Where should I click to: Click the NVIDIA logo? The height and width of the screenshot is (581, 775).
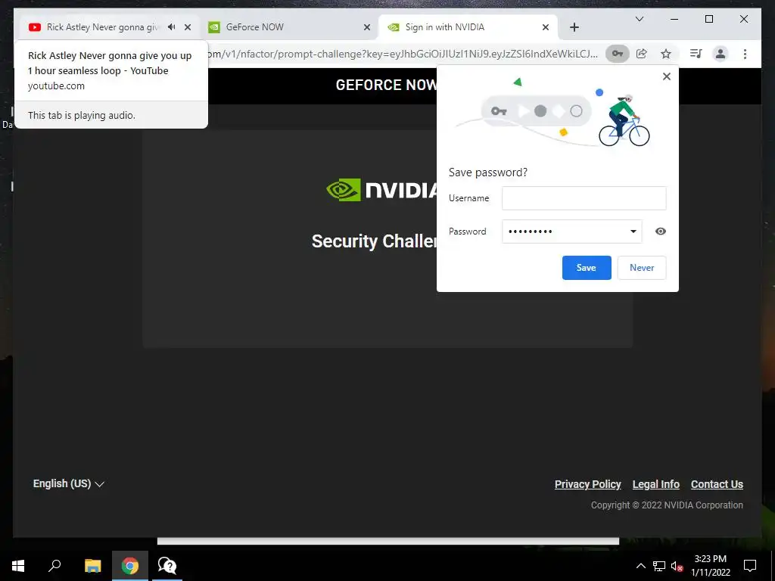coord(381,190)
